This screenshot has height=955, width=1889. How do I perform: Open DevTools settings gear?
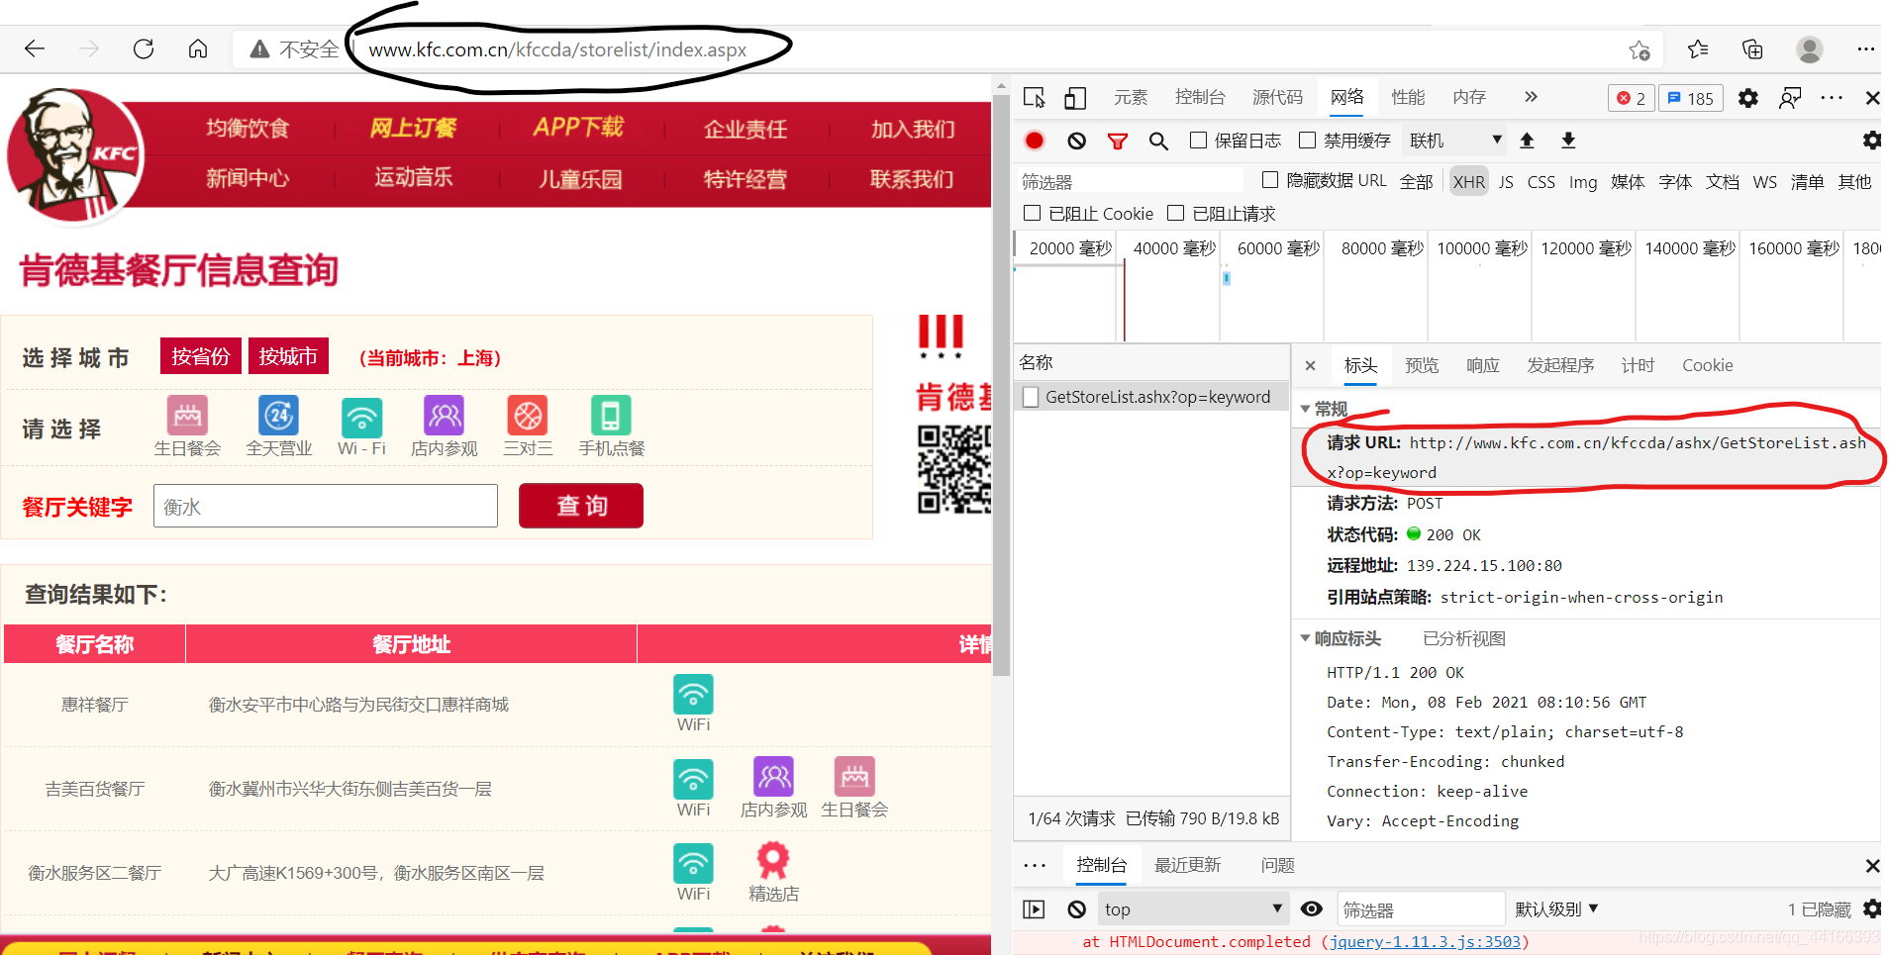pos(1748,98)
